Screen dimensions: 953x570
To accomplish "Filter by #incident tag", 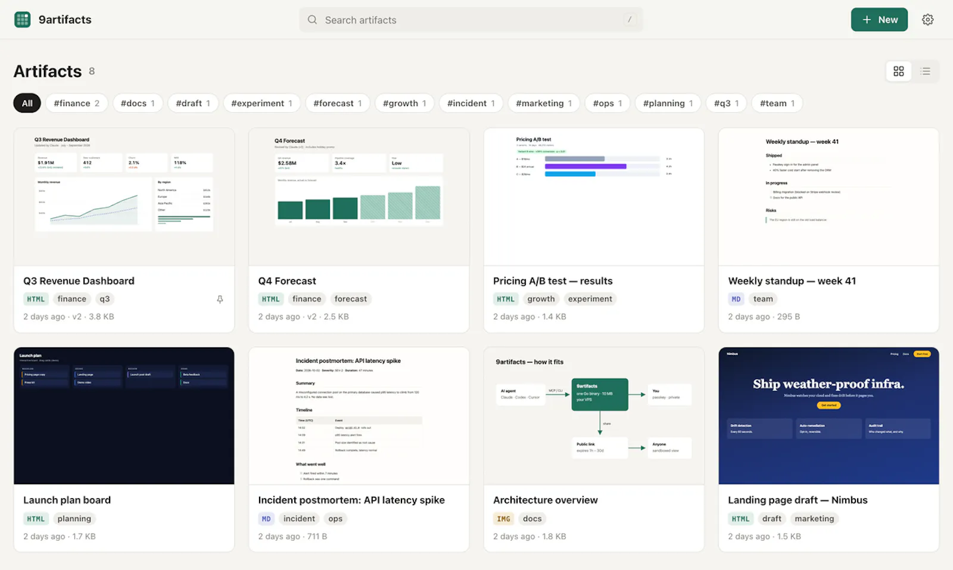I will [x=471, y=103].
